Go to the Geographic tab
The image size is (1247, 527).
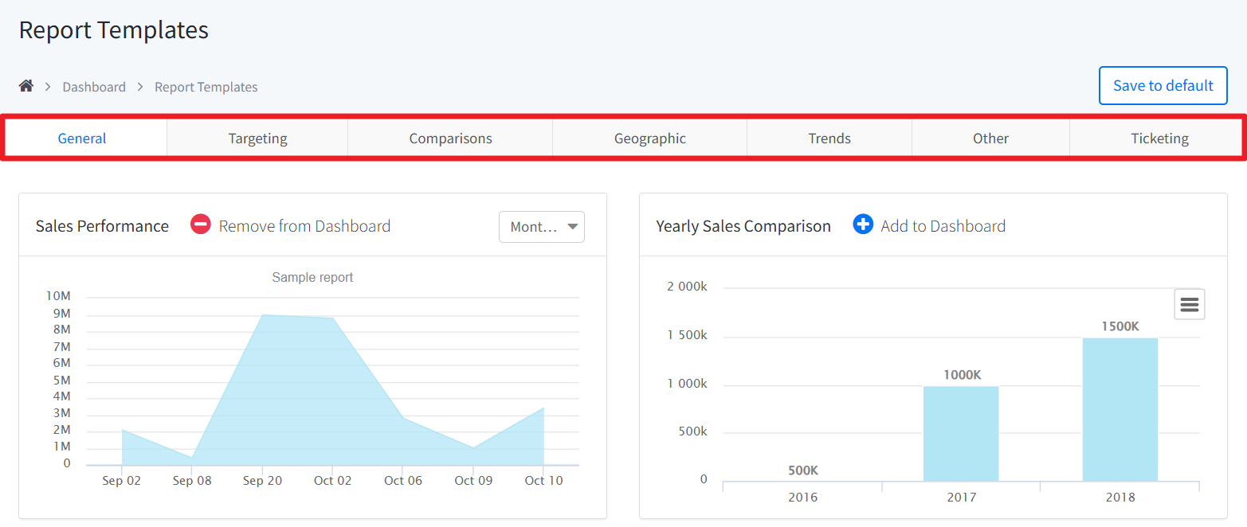coord(649,139)
